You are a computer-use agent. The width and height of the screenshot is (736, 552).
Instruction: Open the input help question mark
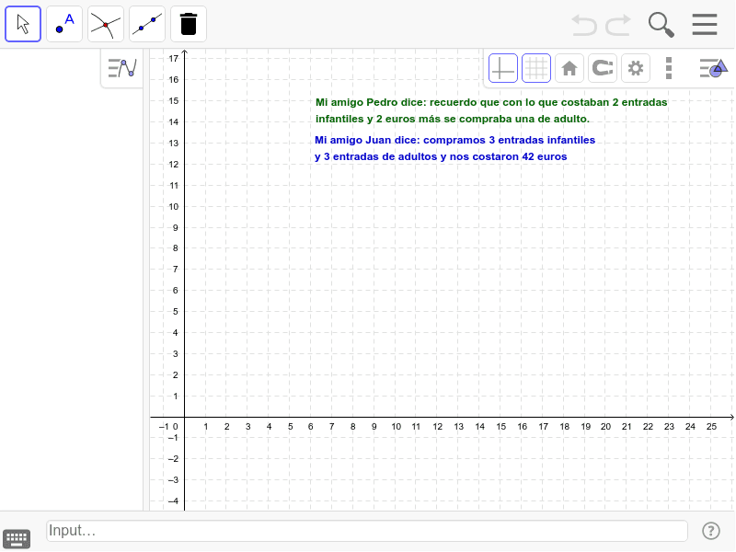coord(711,531)
